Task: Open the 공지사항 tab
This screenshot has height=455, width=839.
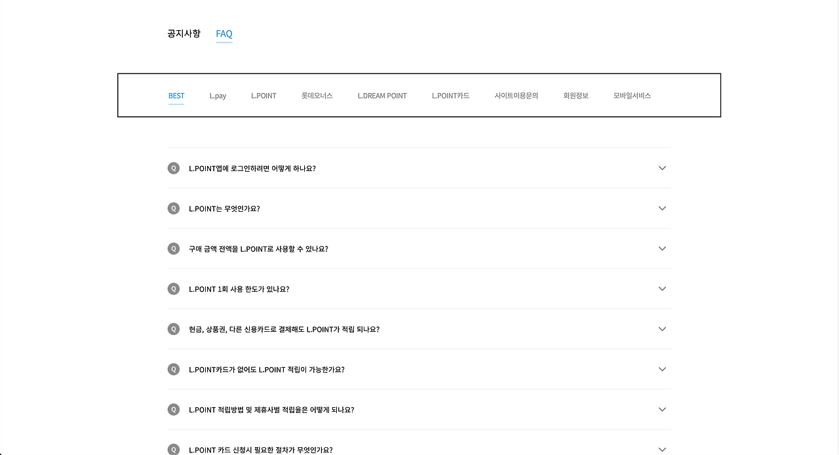Action: pyautogui.click(x=184, y=33)
